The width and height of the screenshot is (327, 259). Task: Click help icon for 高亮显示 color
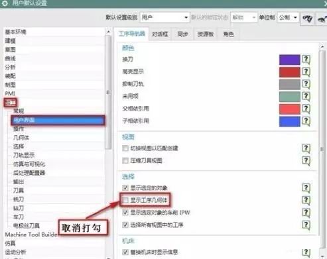[x=306, y=72]
